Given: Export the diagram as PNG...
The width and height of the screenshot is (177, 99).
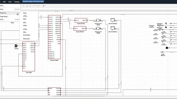Looking at the screenshot, I should (x=29, y=13).
